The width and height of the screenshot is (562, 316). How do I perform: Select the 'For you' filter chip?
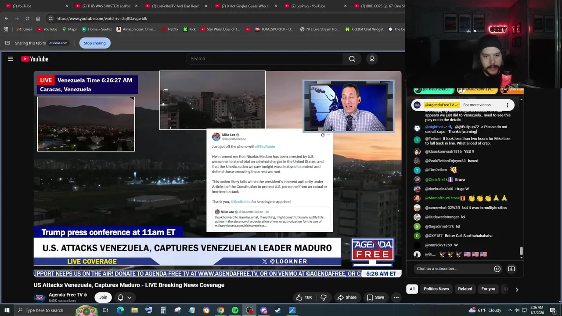pyautogui.click(x=488, y=289)
